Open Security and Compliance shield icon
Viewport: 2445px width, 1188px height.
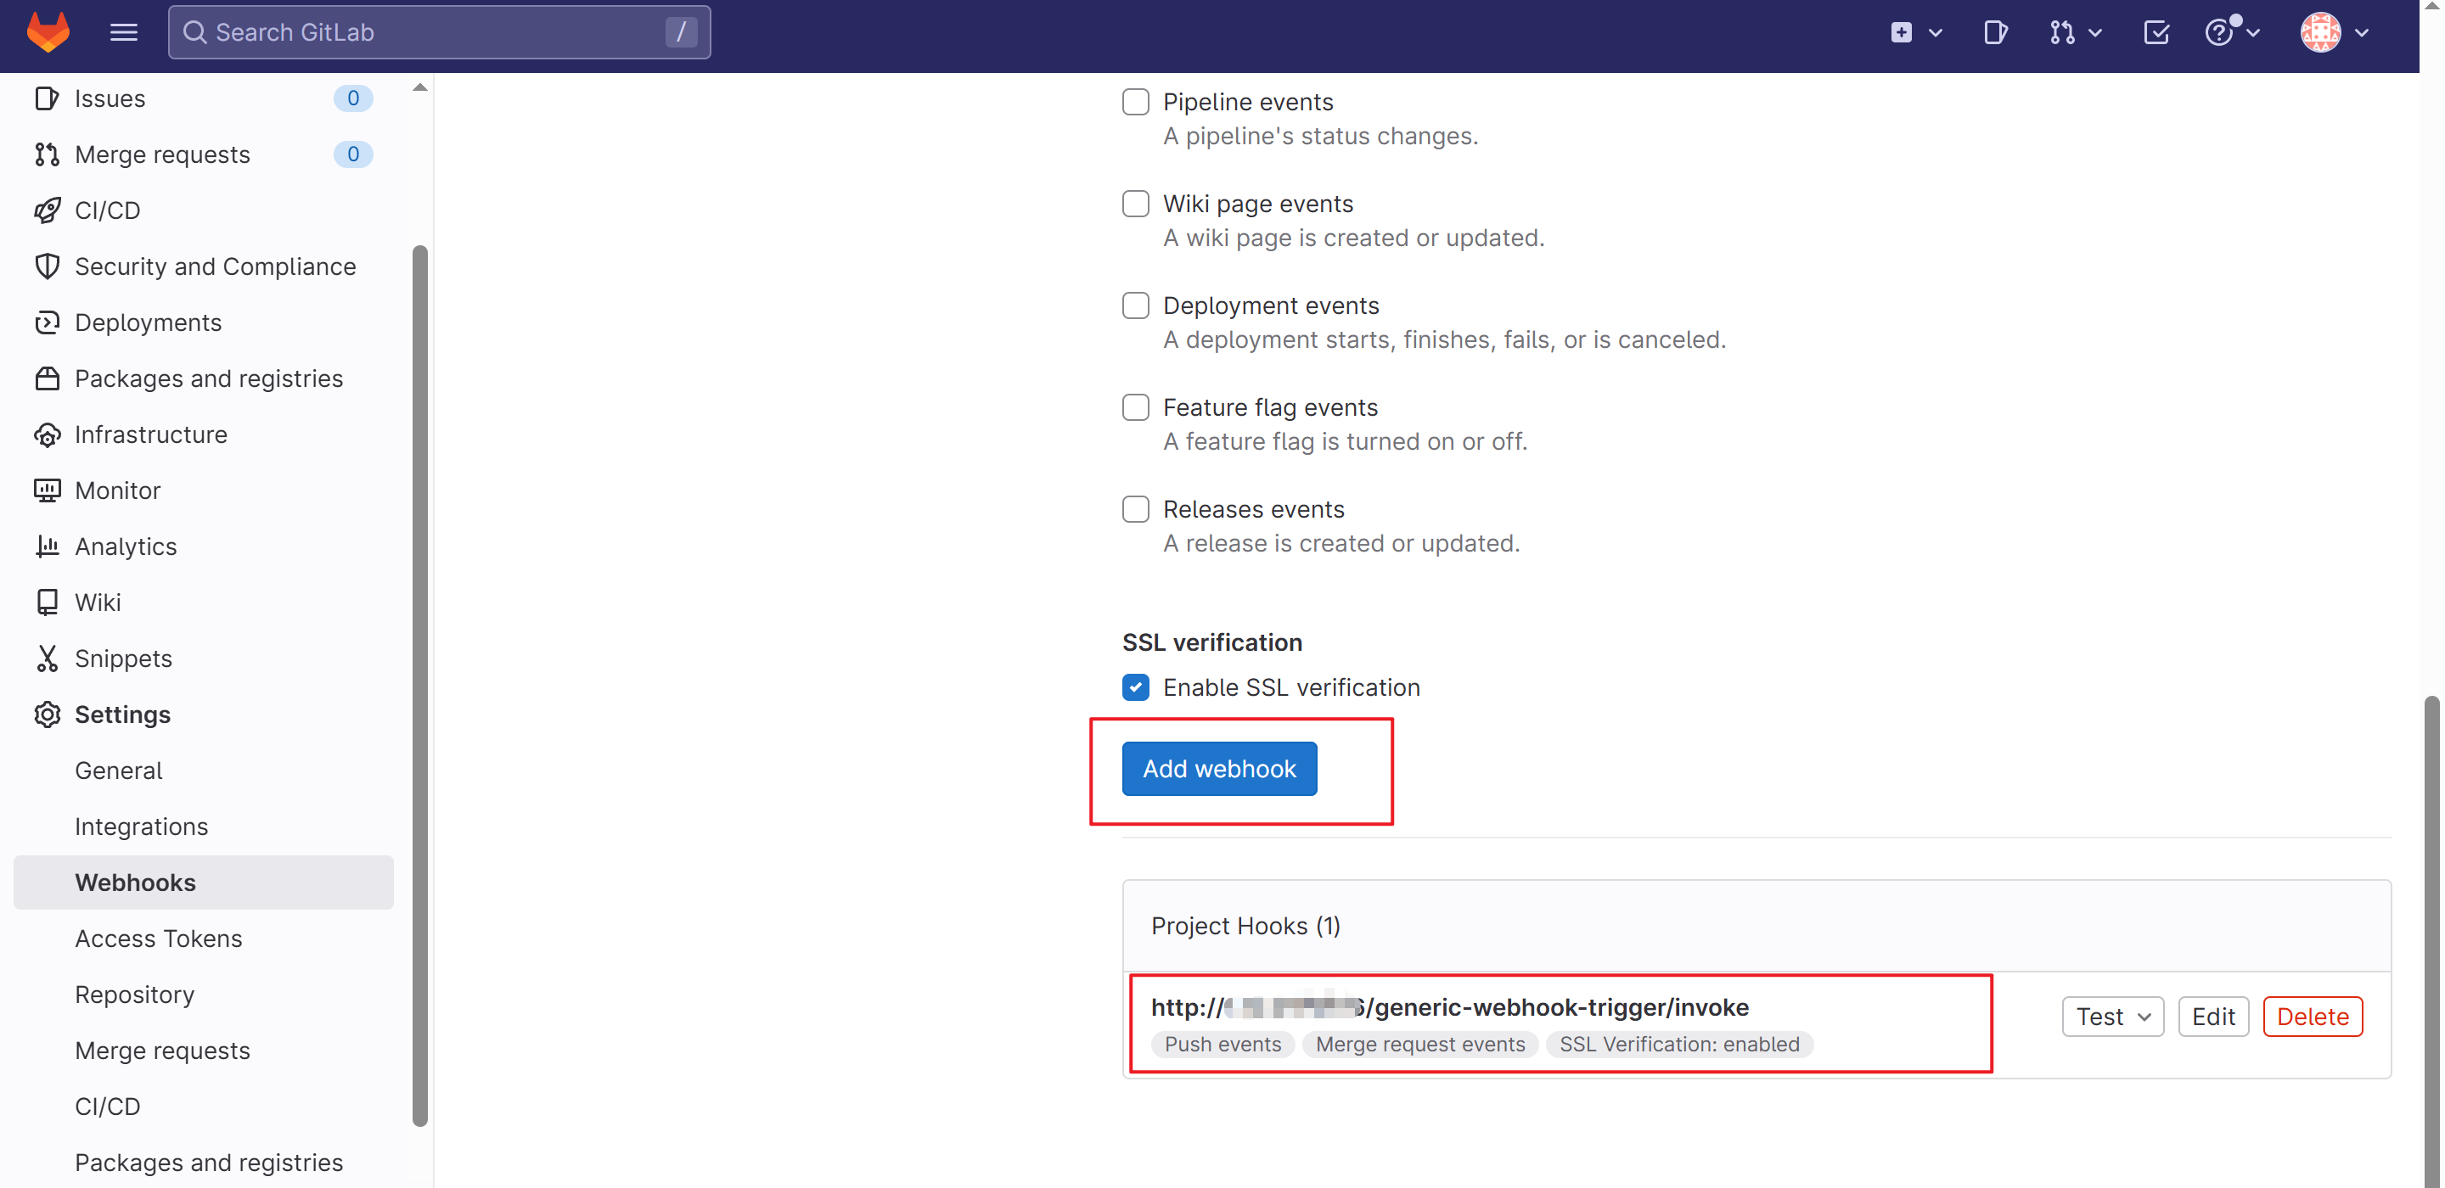[47, 266]
